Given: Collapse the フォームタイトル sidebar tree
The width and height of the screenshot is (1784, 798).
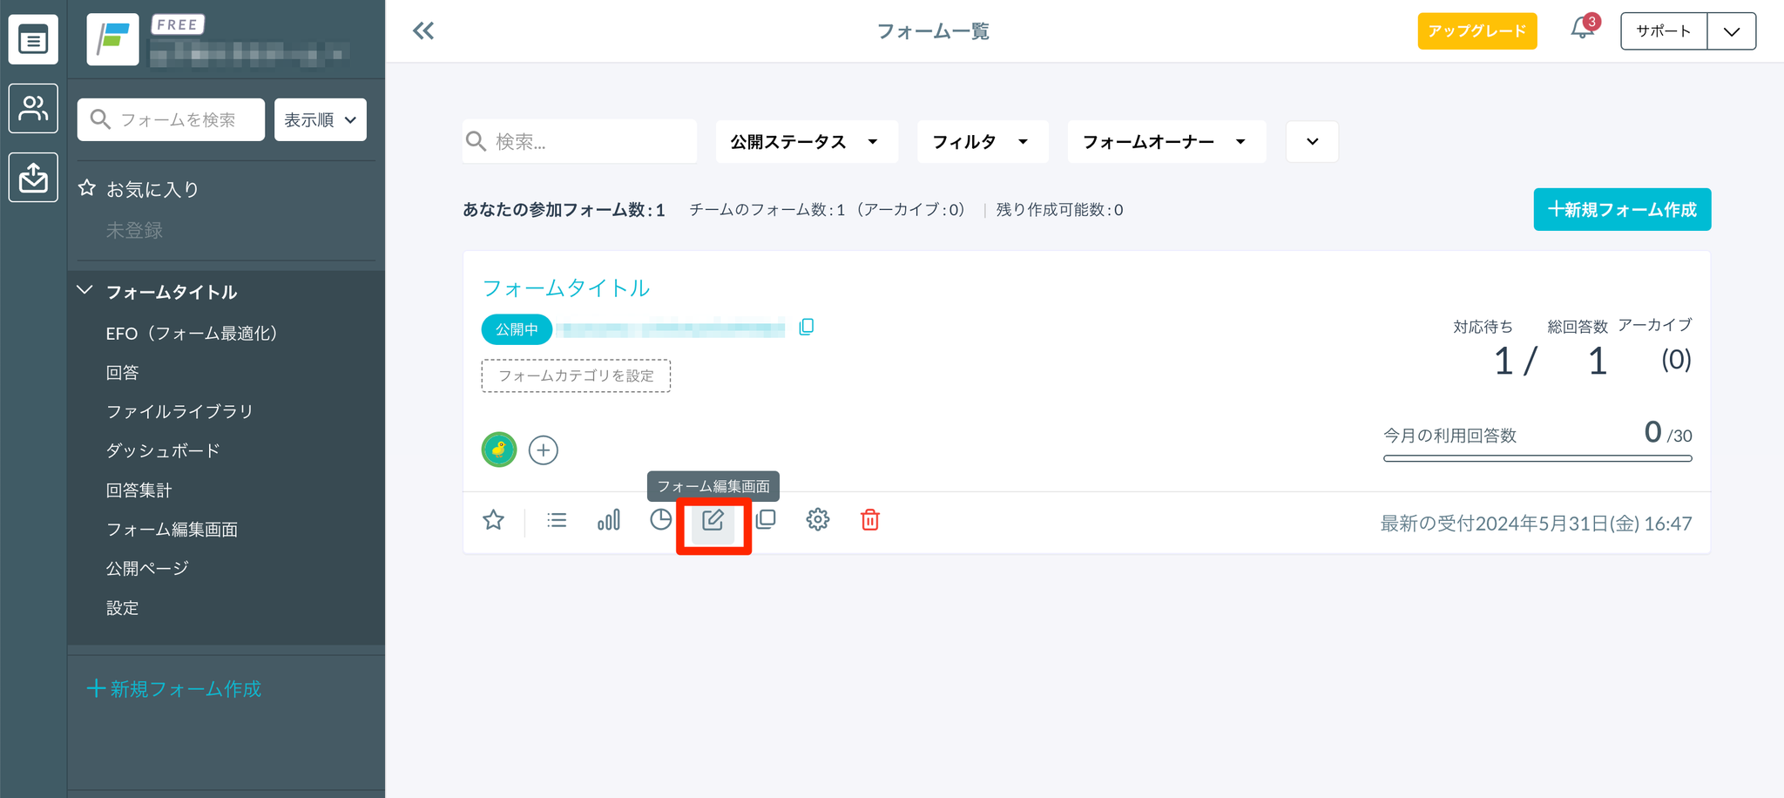Looking at the screenshot, I should point(85,290).
